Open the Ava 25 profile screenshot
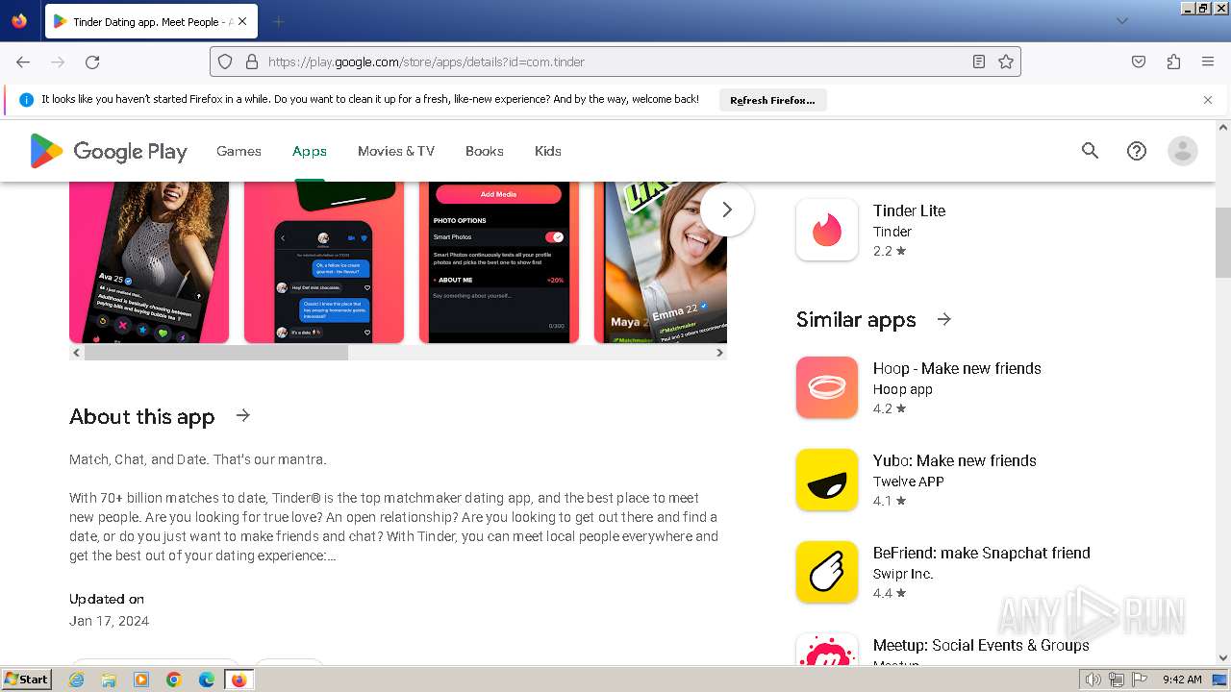 149,262
